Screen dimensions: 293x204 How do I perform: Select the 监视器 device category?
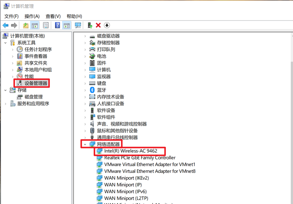point(104,76)
